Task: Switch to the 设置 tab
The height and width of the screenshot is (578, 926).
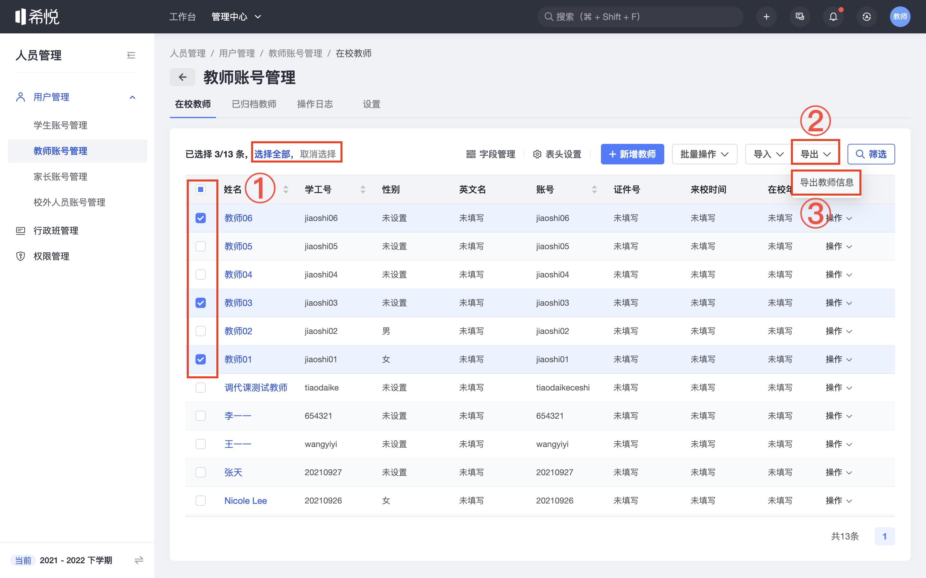Action: tap(372, 104)
